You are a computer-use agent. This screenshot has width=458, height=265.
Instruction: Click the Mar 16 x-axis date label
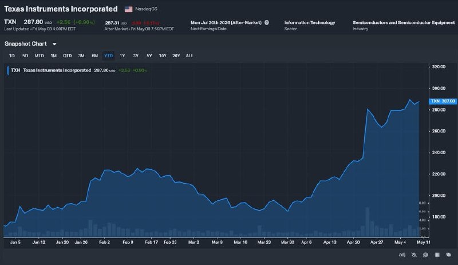coord(240,242)
